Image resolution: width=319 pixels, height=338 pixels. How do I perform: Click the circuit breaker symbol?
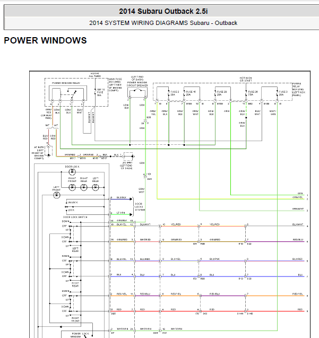pyautogui.click(x=137, y=92)
